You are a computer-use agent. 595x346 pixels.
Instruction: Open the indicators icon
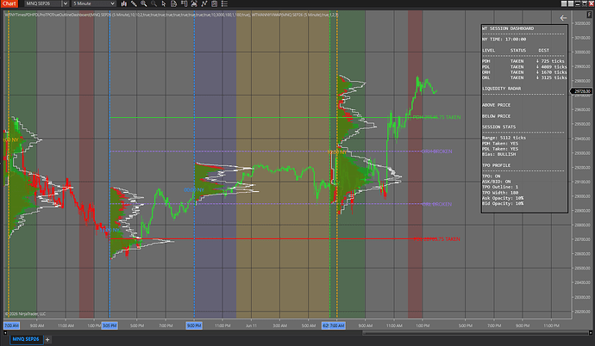pos(204,3)
